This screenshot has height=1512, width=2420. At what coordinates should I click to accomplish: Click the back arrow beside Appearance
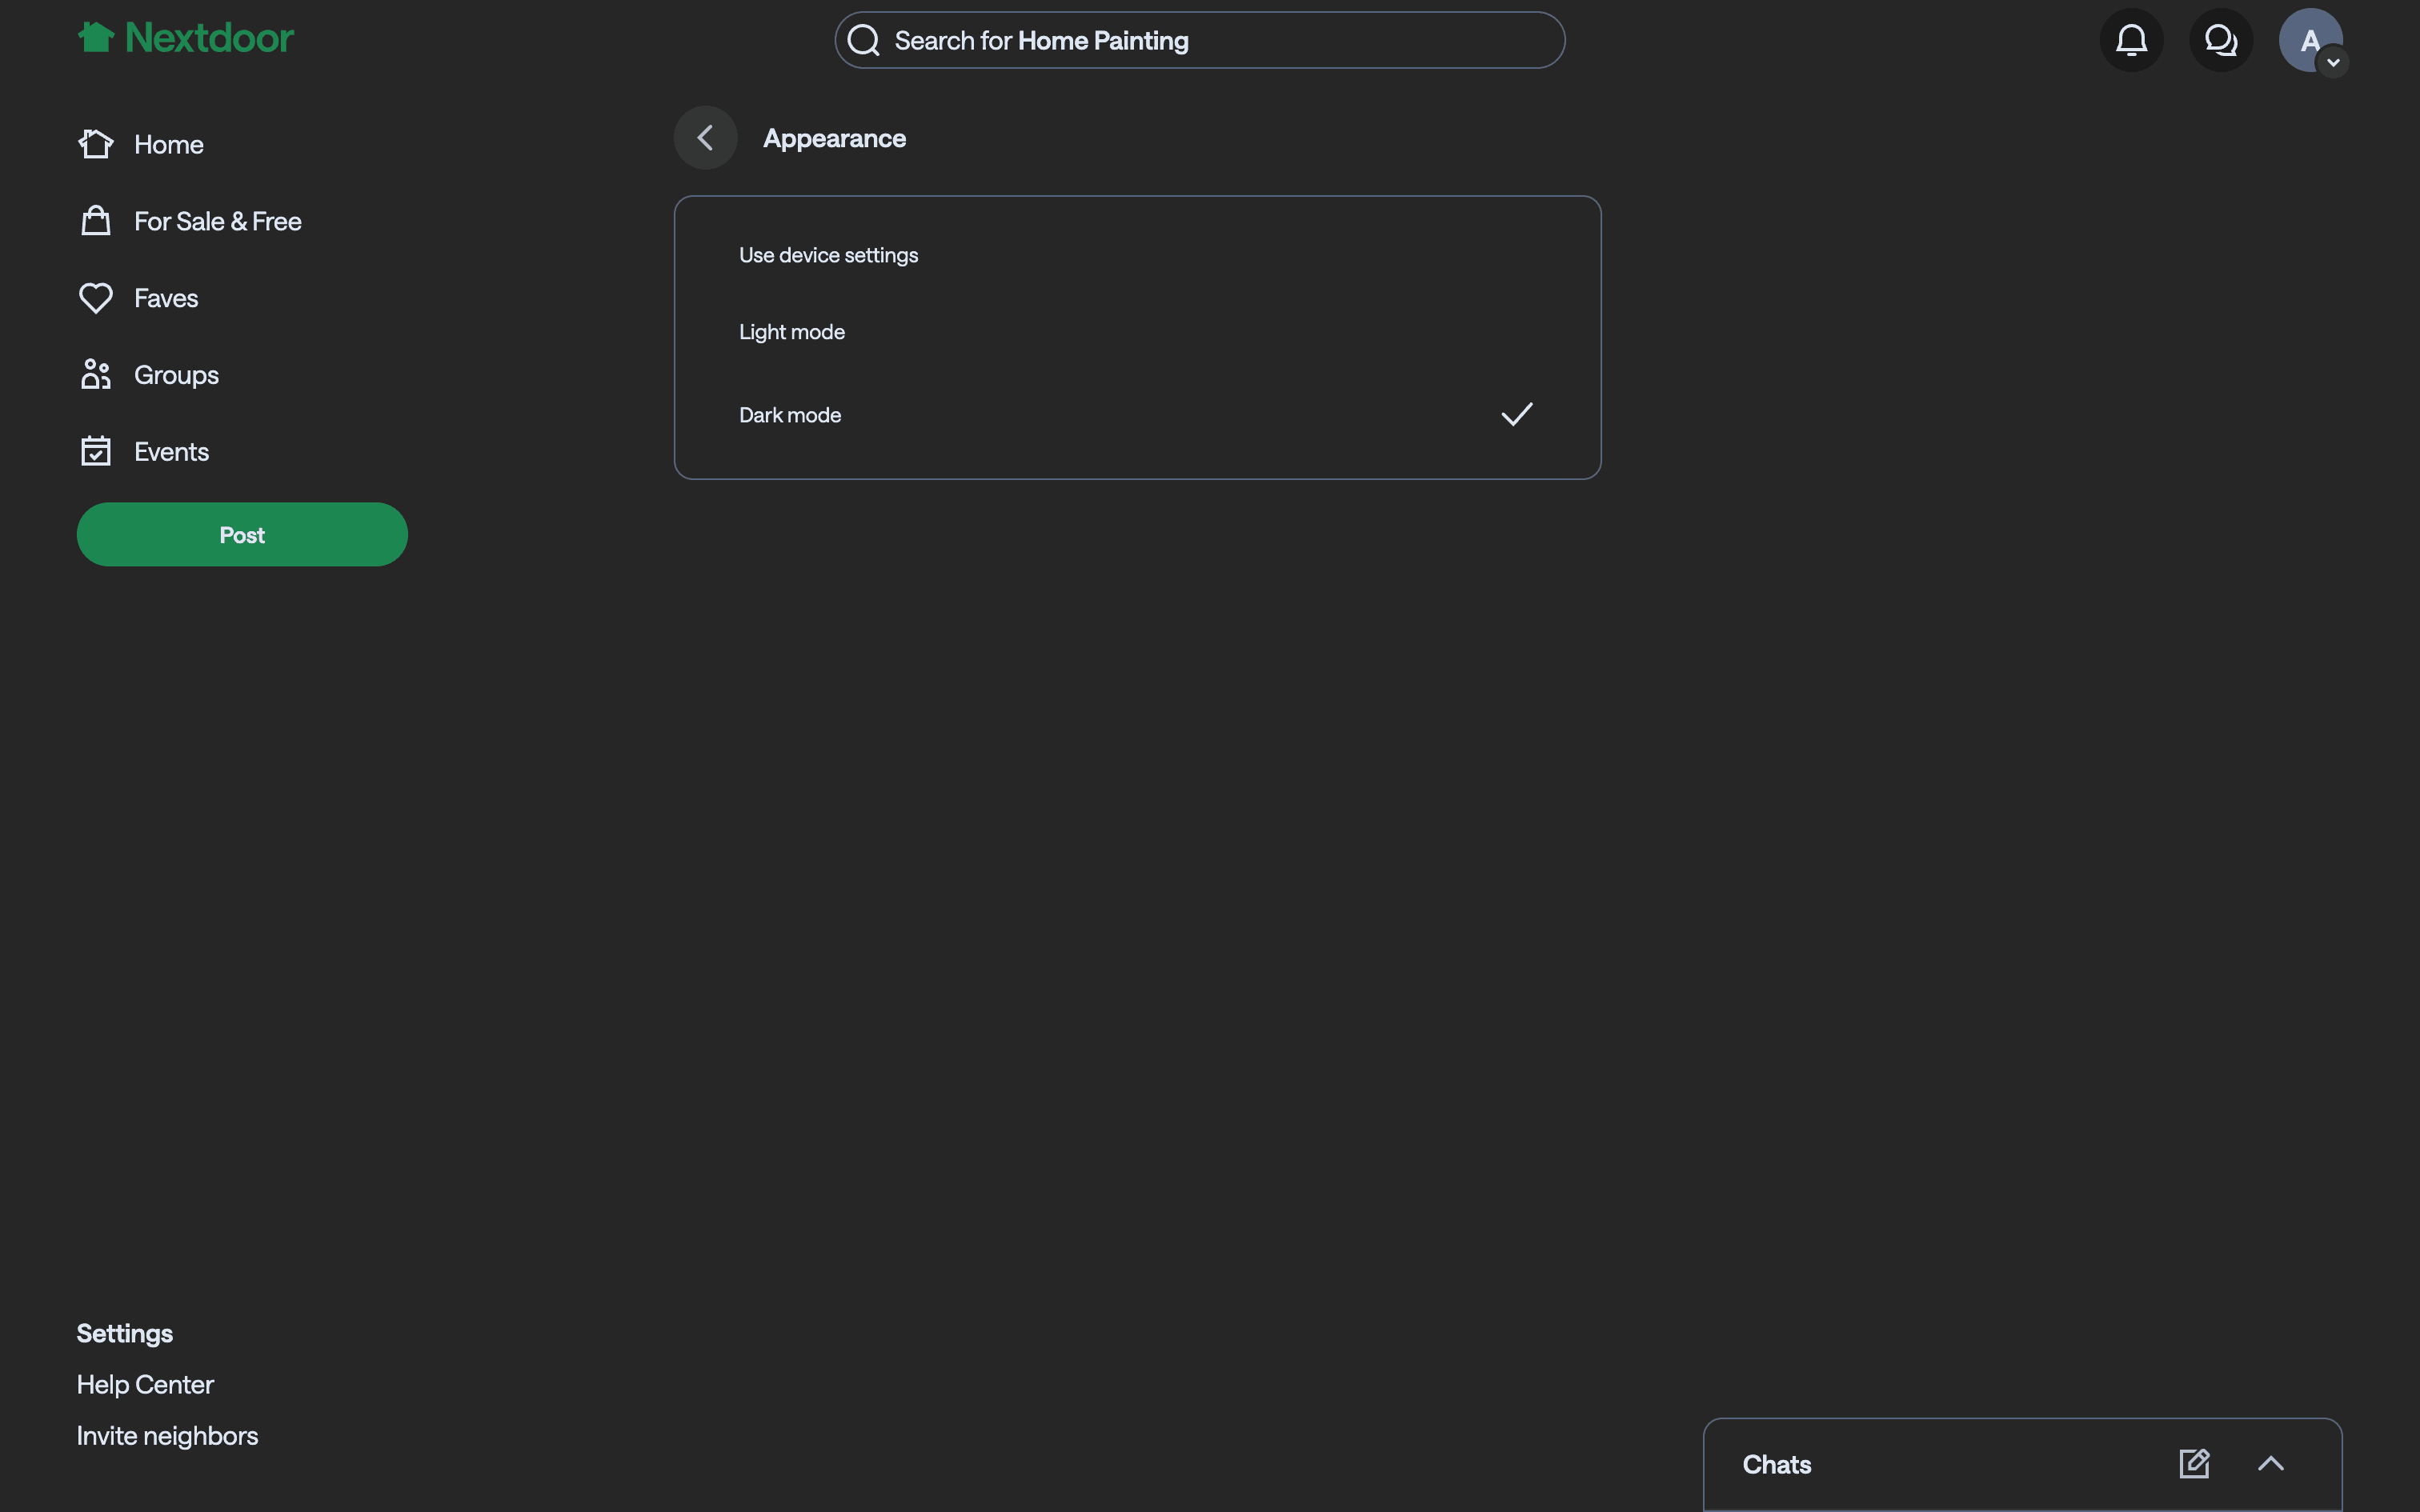click(x=705, y=138)
